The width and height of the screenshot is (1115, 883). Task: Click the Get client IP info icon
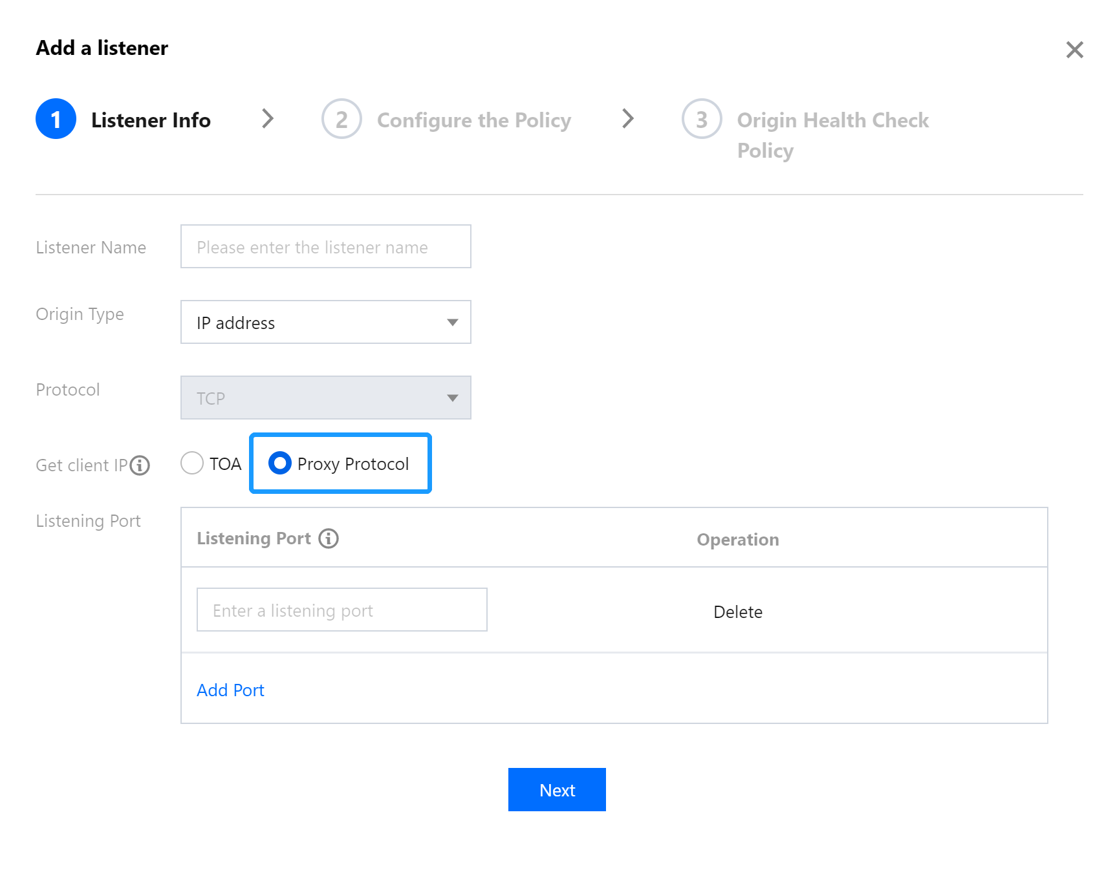140,465
